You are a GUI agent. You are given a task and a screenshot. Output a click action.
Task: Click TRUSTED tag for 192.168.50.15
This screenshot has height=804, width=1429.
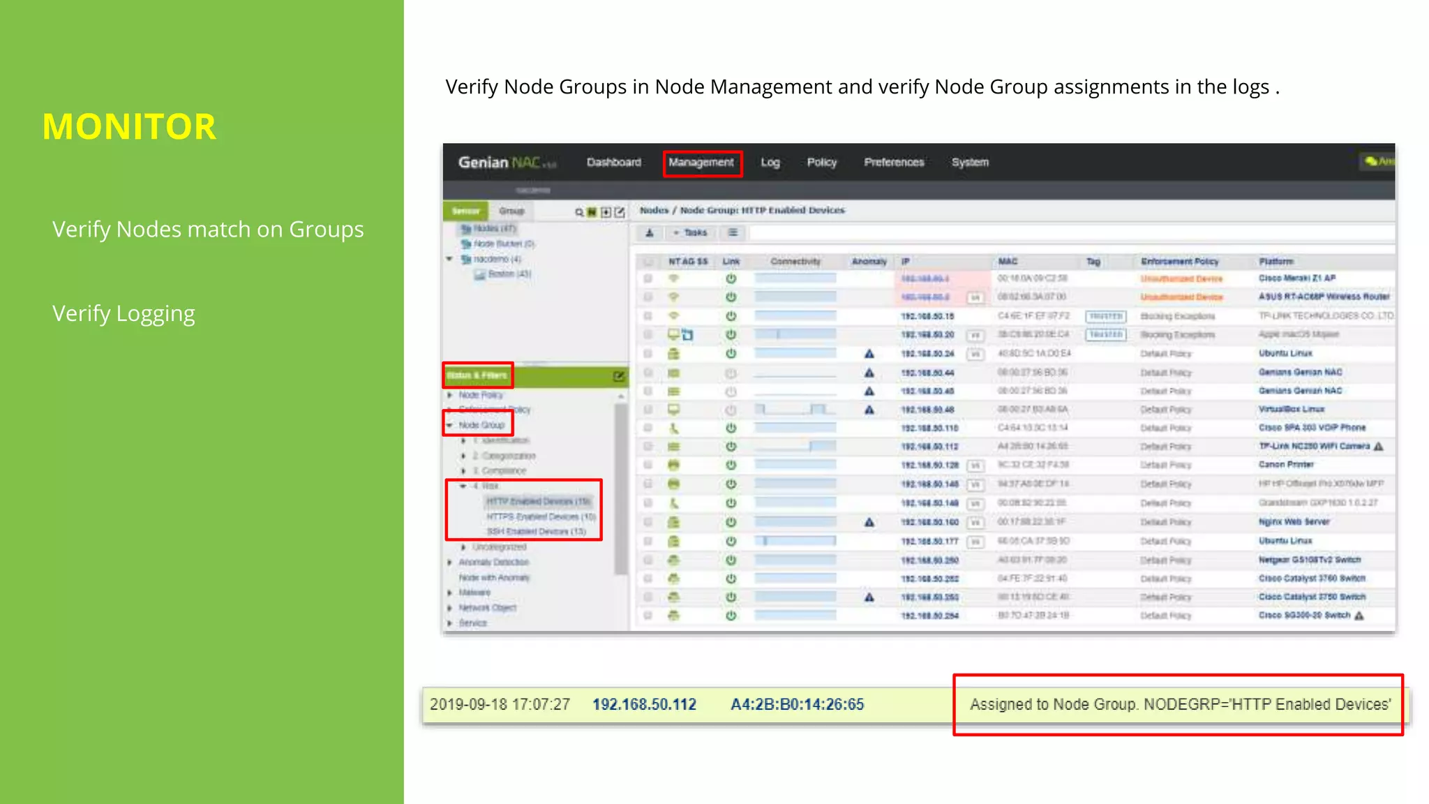(x=1106, y=316)
